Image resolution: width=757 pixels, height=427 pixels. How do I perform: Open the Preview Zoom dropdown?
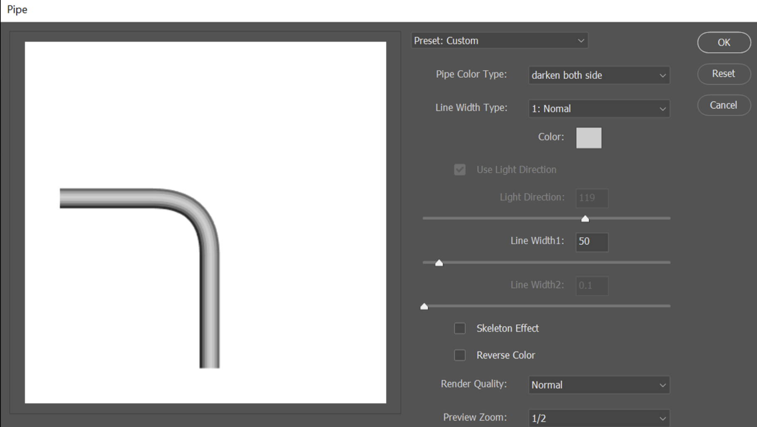599,418
